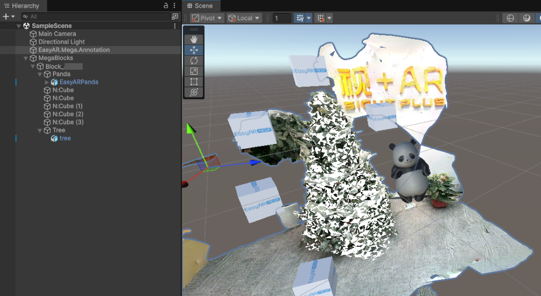Collapse the MegaBlocks node
This screenshot has height=296, width=541.
(x=25, y=58)
